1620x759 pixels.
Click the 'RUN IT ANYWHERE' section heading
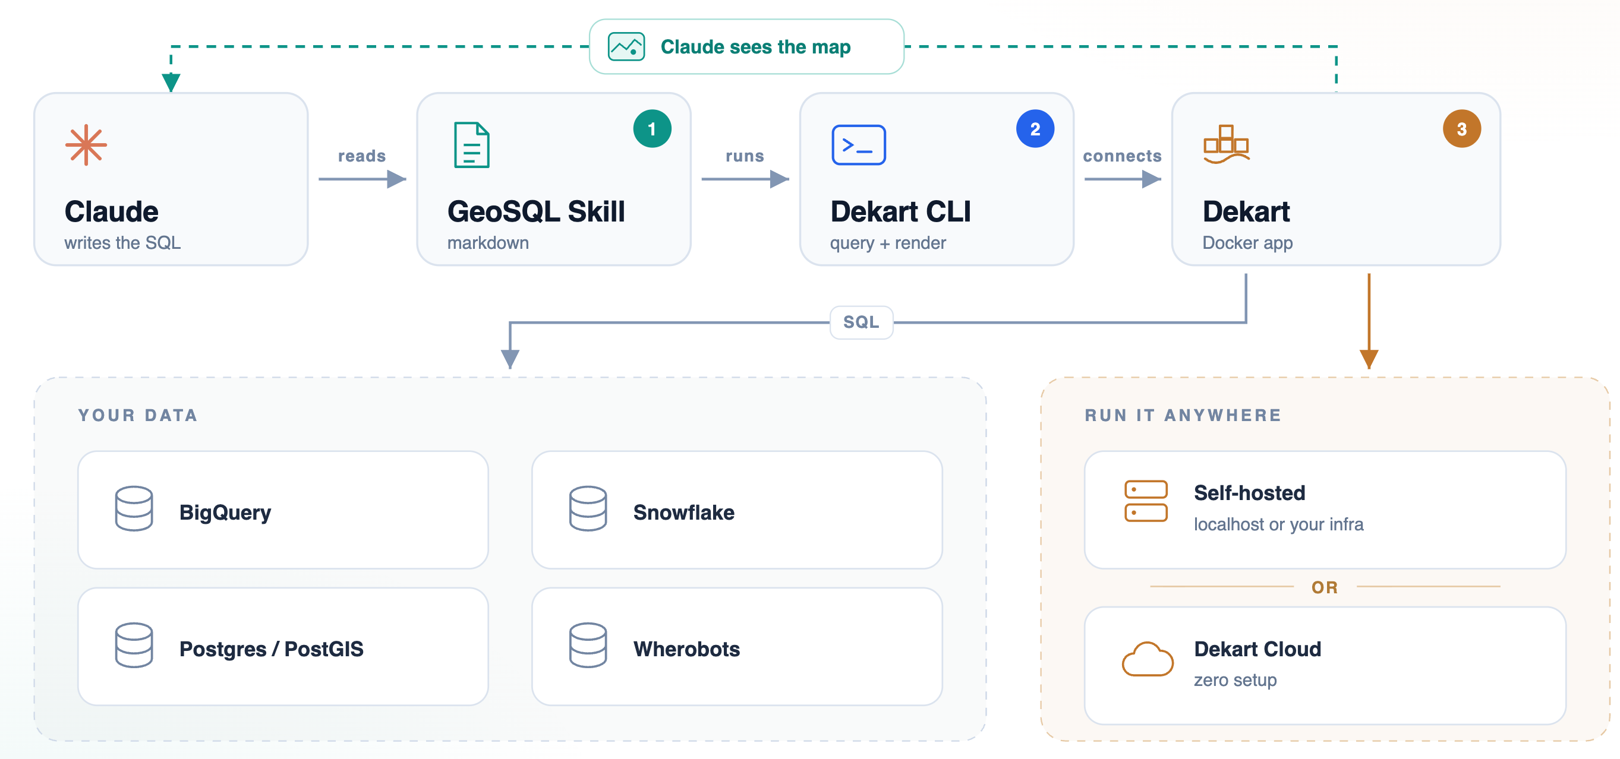1183,415
